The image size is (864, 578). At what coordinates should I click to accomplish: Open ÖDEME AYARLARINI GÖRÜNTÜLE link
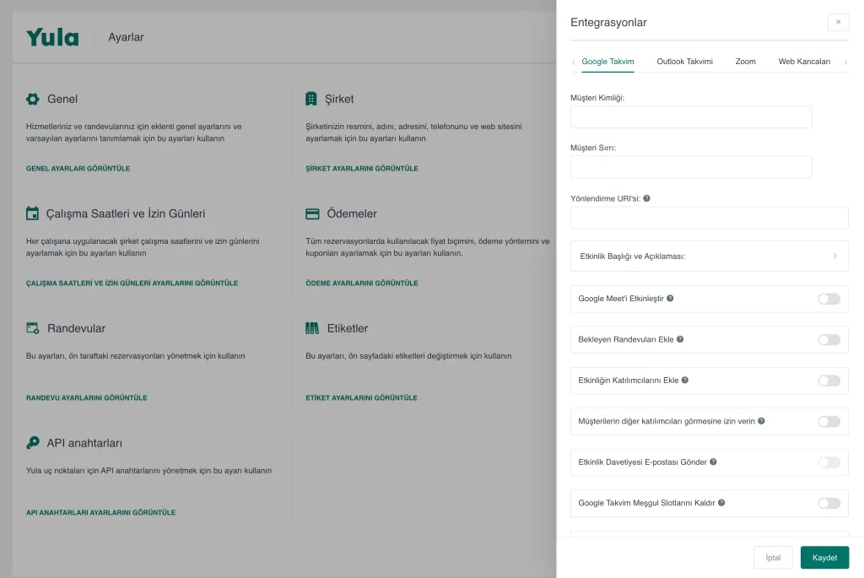[361, 283]
